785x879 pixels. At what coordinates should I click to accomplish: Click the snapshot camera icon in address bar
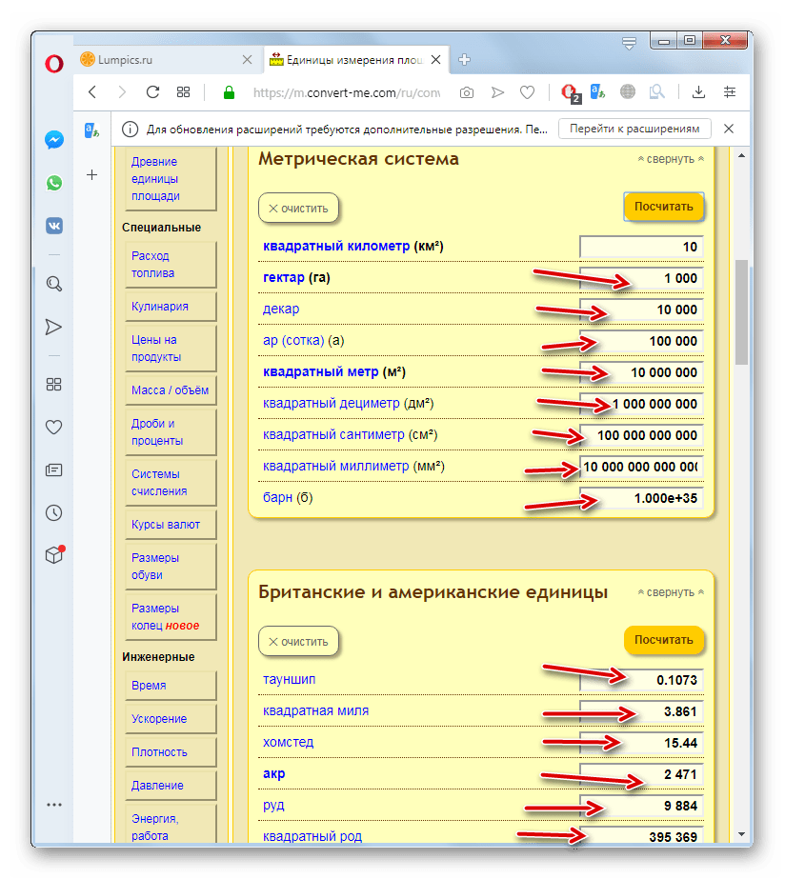pyautogui.click(x=467, y=92)
